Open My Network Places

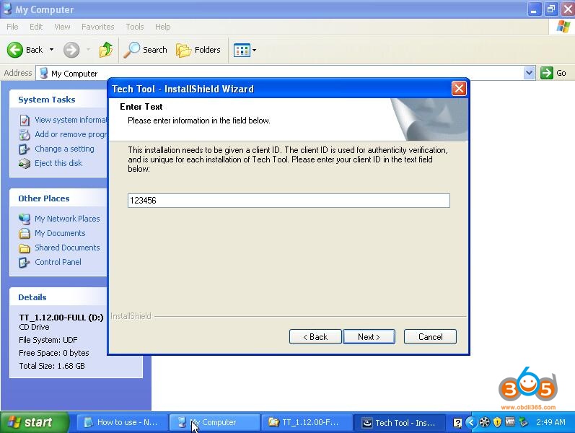(x=67, y=219)
